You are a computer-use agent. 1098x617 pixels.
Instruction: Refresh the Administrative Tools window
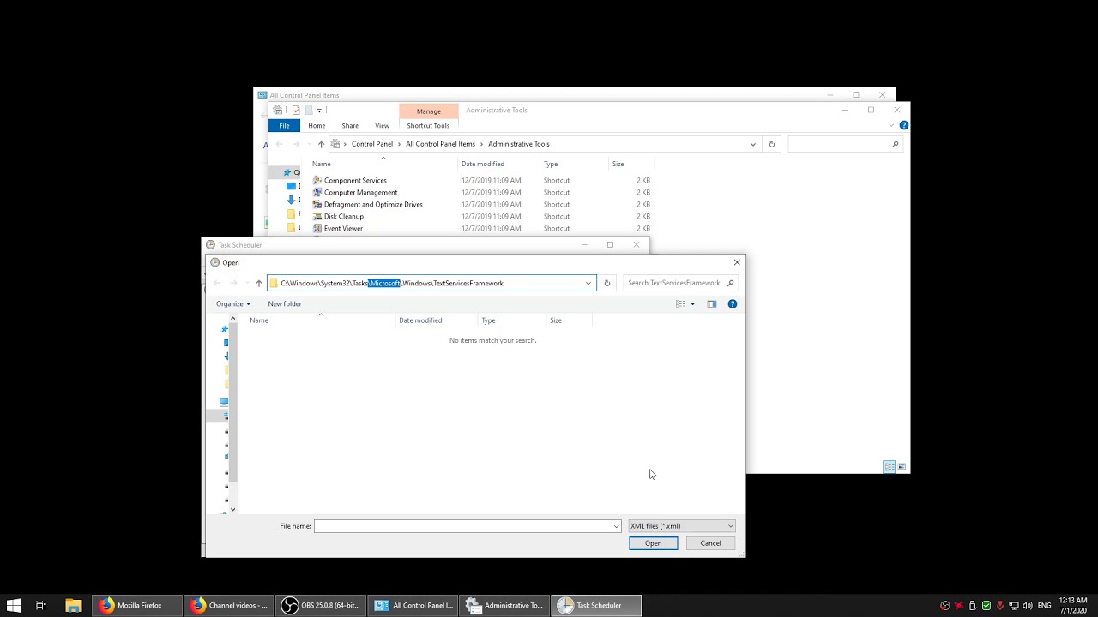click(x=771, y=144)
